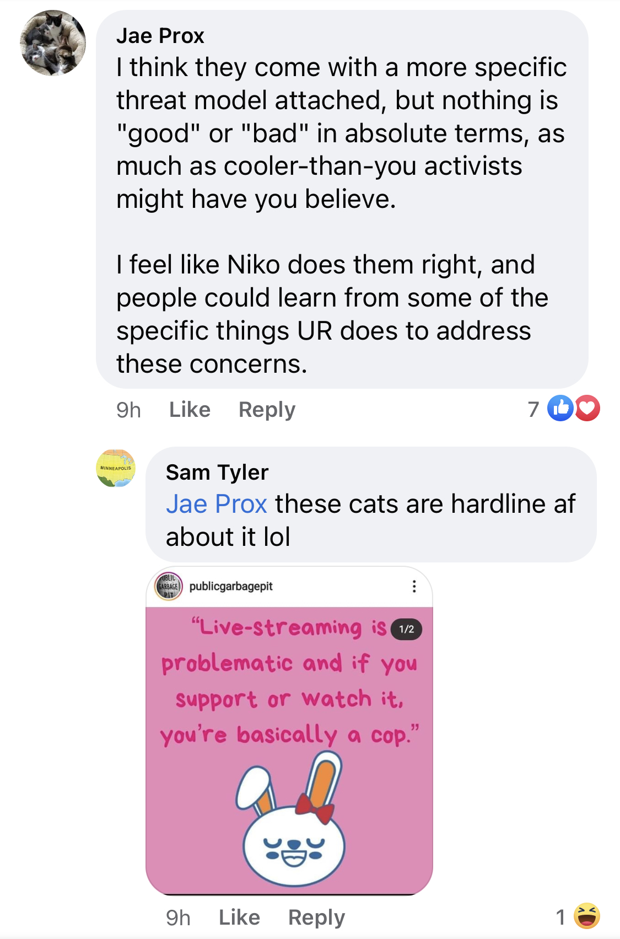The height and width of the screenshot is (939, 620).
Task: Click the laughing emoji reaction icon
Action: click(587, 916)
